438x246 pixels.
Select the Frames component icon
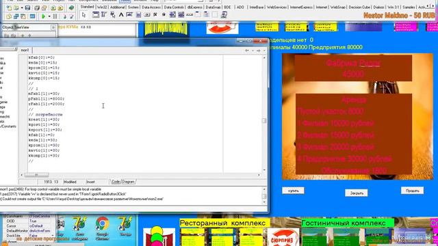point(96,14)
